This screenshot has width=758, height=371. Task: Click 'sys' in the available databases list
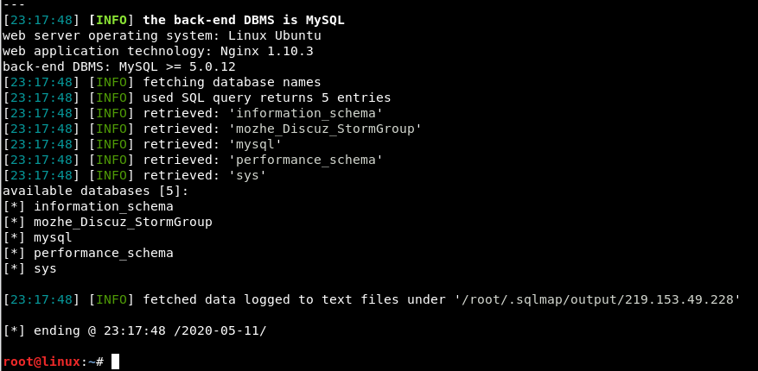point(45,268)
